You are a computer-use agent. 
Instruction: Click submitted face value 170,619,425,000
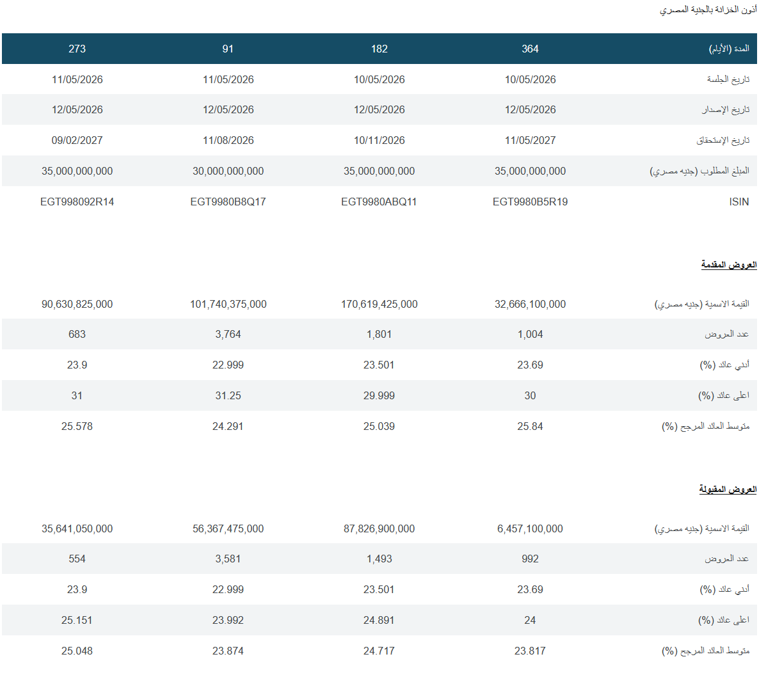379,305
